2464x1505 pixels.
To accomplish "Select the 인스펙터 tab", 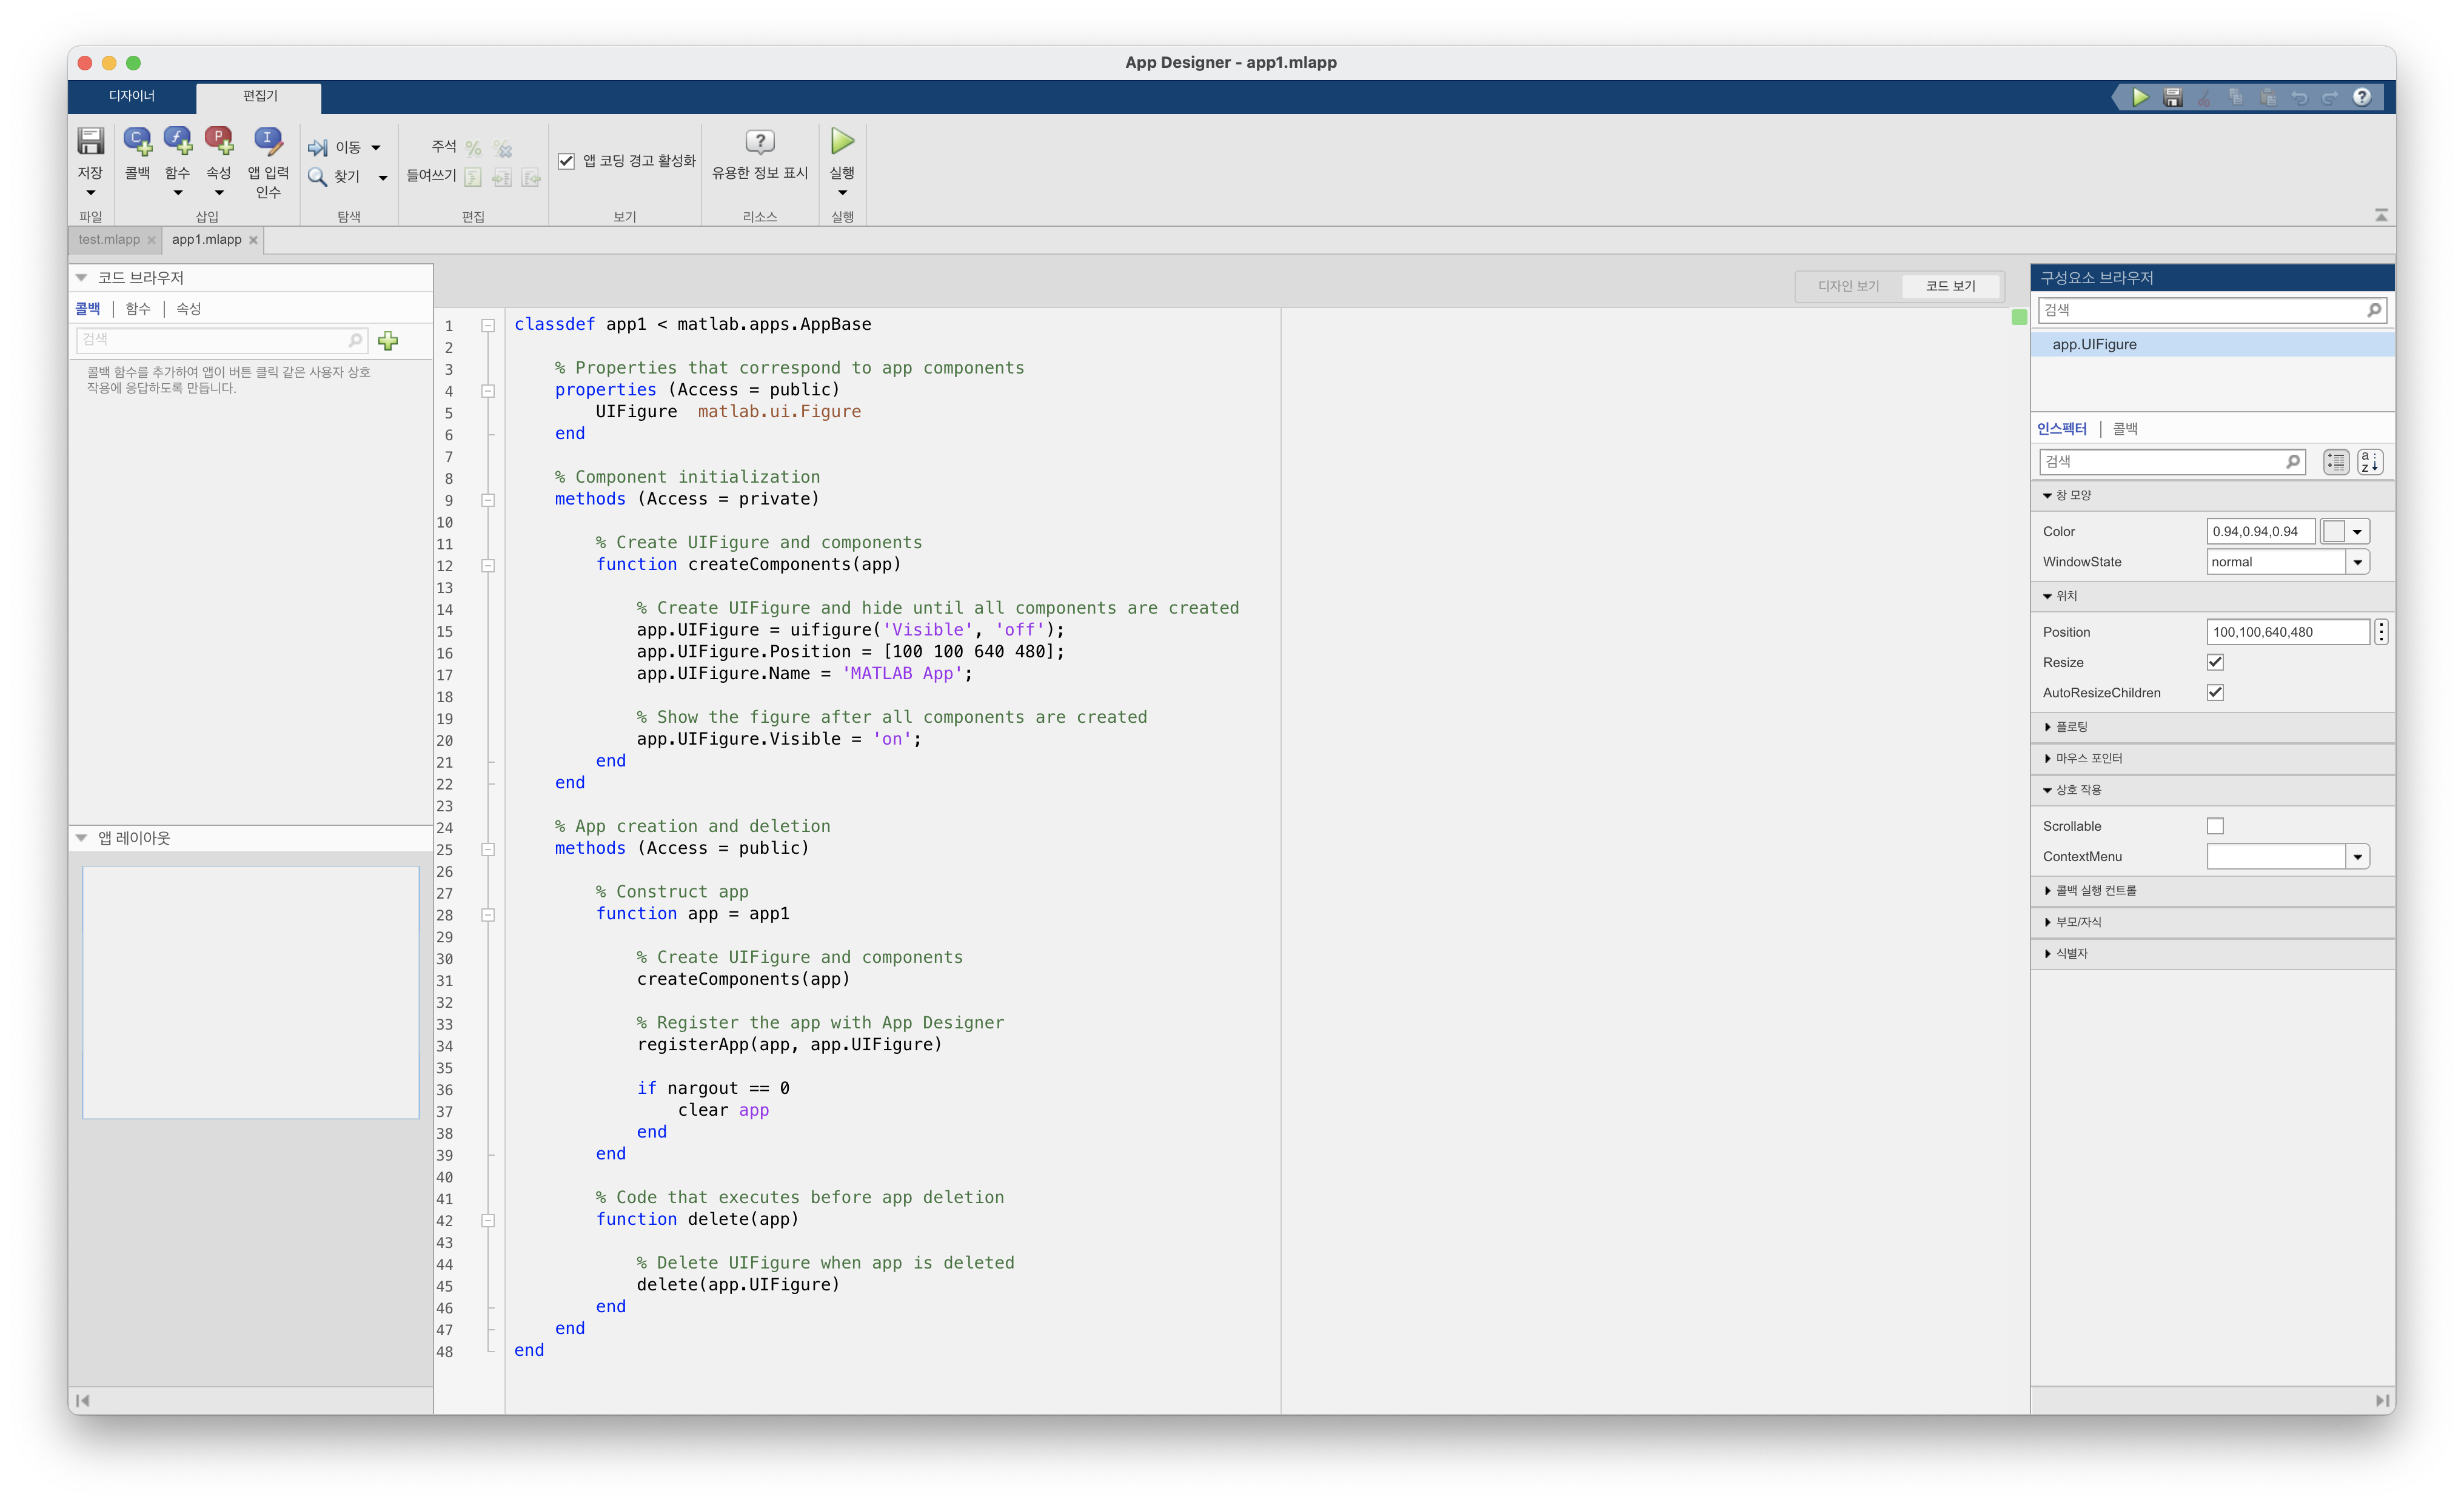I will click(x=2062, y=429).
